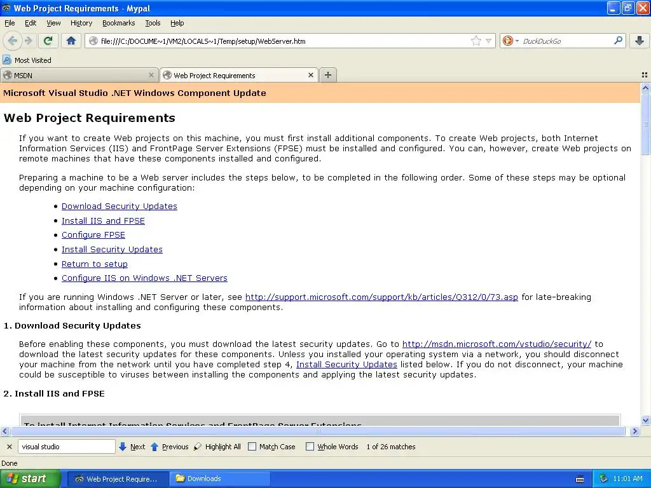Select the Web Project Require... taskbar button
The width and height of the screenshot is (651, 488).
click(x=118, y=479)
